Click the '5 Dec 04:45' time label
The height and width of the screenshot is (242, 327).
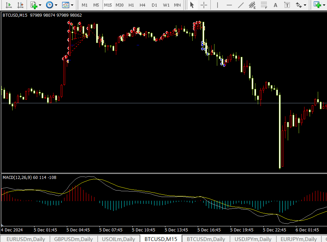[x=78, y=230]
